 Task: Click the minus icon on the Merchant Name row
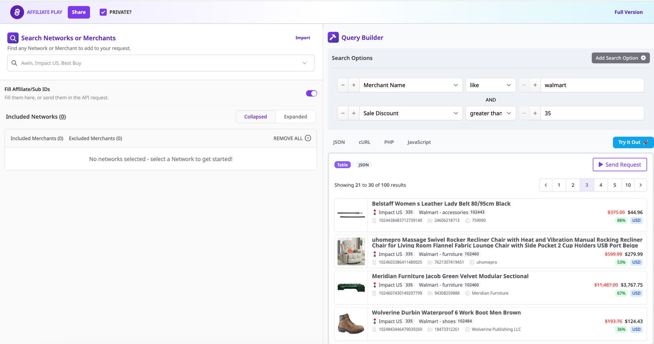pos(343,85)
